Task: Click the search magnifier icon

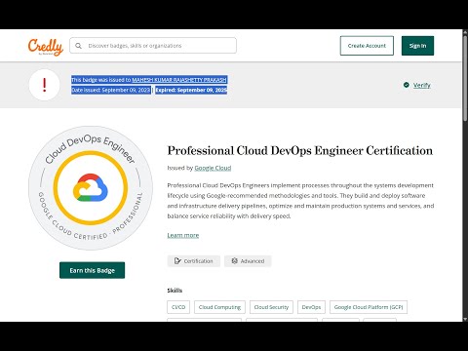Action: click(x=78, y=46)
